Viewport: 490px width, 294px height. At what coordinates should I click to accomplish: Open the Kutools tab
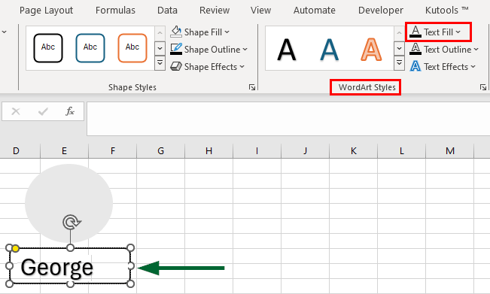446,11
